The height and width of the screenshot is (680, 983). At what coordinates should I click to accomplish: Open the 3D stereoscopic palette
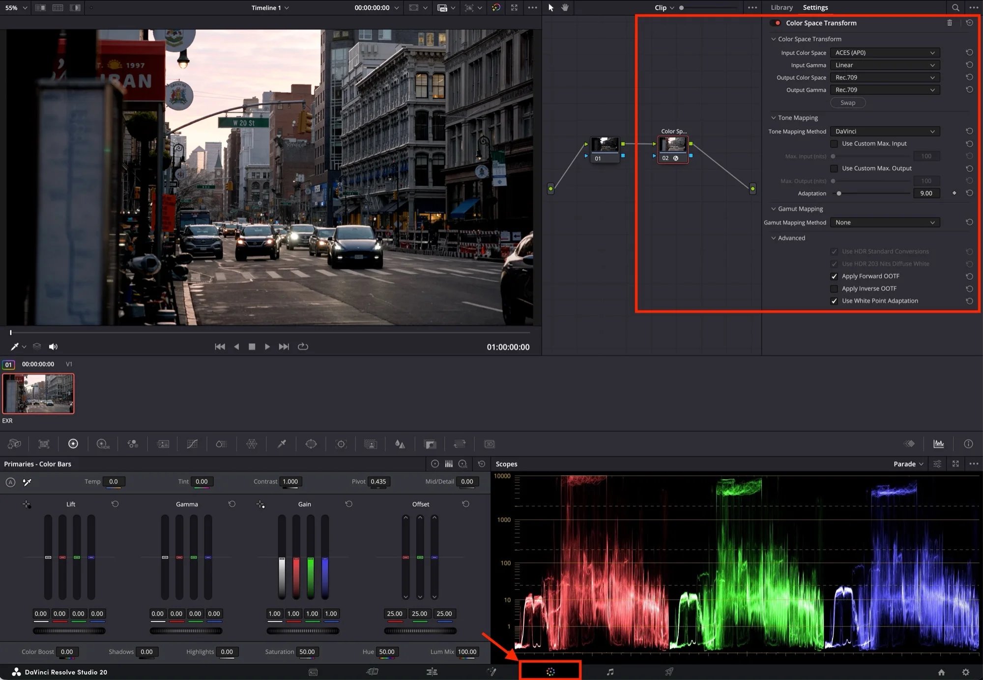point(490,444)
